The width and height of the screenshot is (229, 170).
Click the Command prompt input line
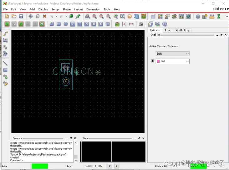point(42,160)
